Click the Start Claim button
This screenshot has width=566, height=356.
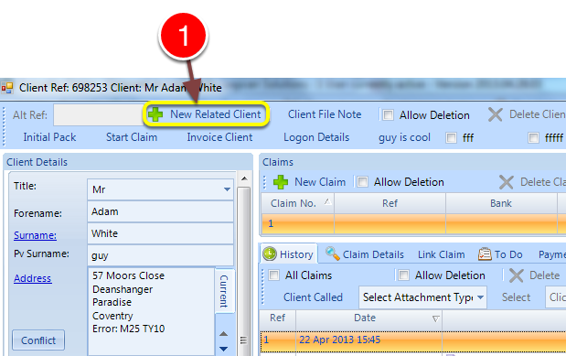tap(132, 137)
